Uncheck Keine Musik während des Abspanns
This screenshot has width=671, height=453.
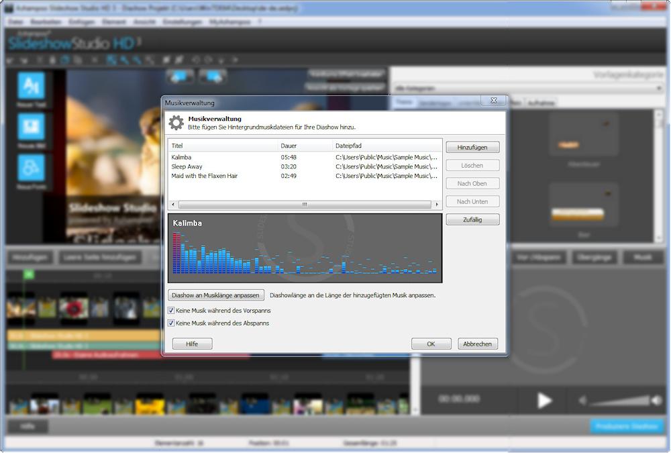point(172,323)
